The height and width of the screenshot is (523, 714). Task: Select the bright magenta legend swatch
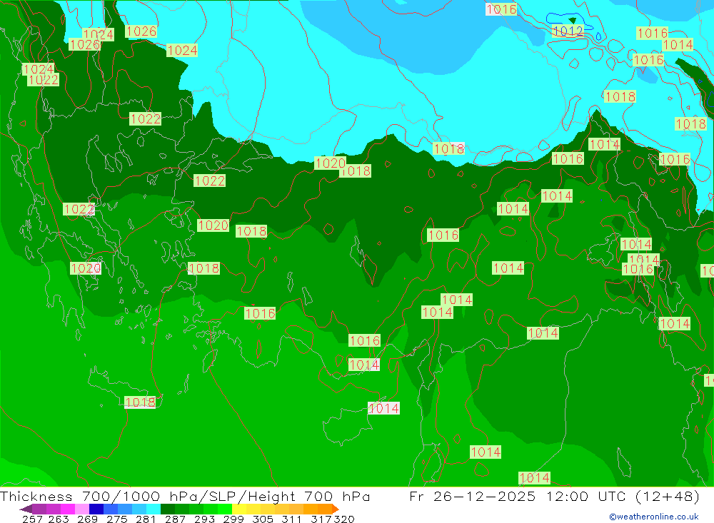tap(68, 509)
